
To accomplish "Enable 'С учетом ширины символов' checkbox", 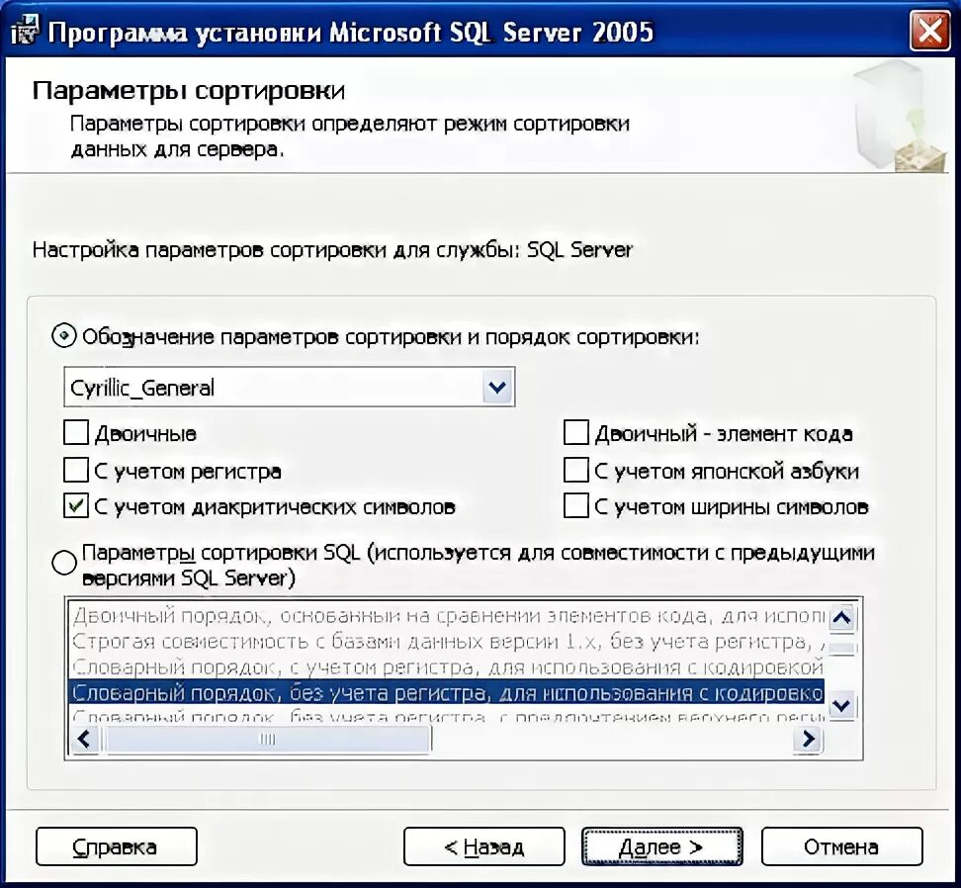I will point(576,507).
